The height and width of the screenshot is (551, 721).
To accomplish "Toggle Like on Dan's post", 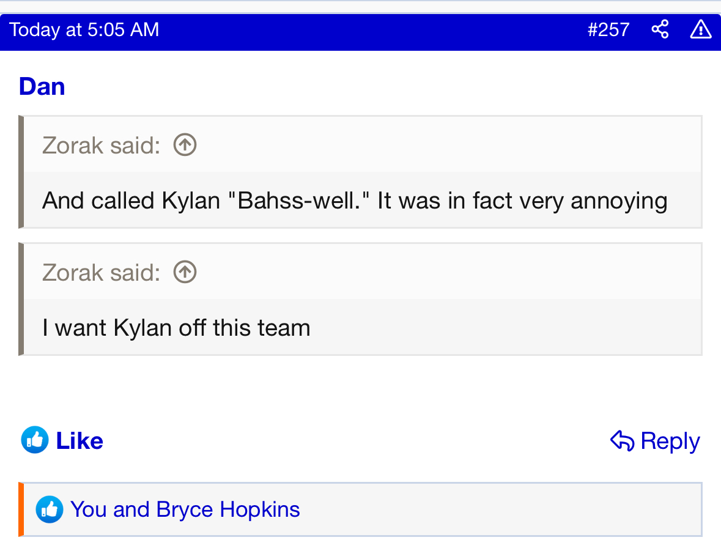I will coord(62,440).
